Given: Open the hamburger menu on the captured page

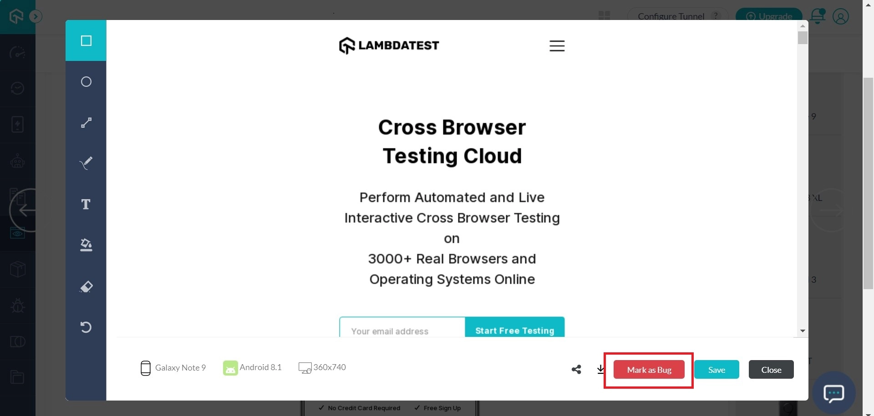Looking at the screenshot, I should [x=557, y=45].
